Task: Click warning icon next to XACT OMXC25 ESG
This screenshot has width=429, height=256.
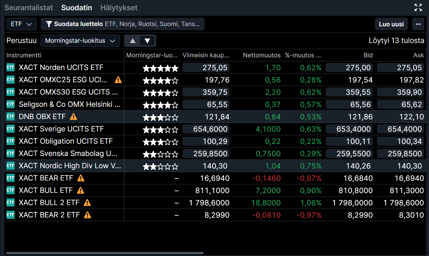Action: coord(118,80)
